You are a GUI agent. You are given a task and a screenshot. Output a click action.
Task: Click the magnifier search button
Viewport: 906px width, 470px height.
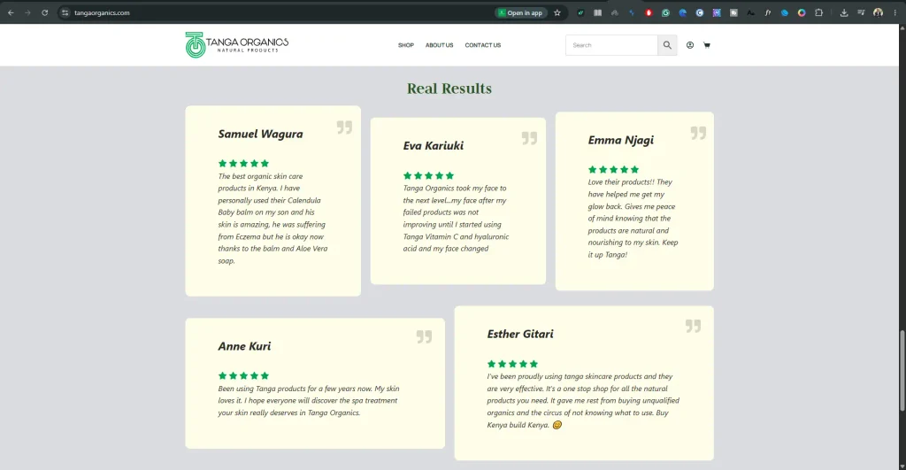pos(667,45)
